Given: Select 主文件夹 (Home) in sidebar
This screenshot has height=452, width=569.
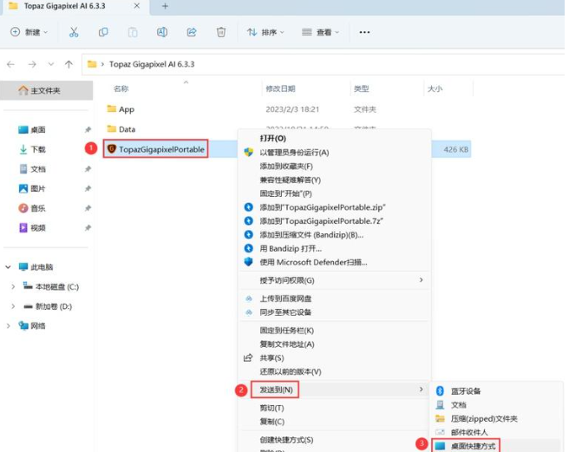Looking at the screenshot, I should click(x=47, y=90).
